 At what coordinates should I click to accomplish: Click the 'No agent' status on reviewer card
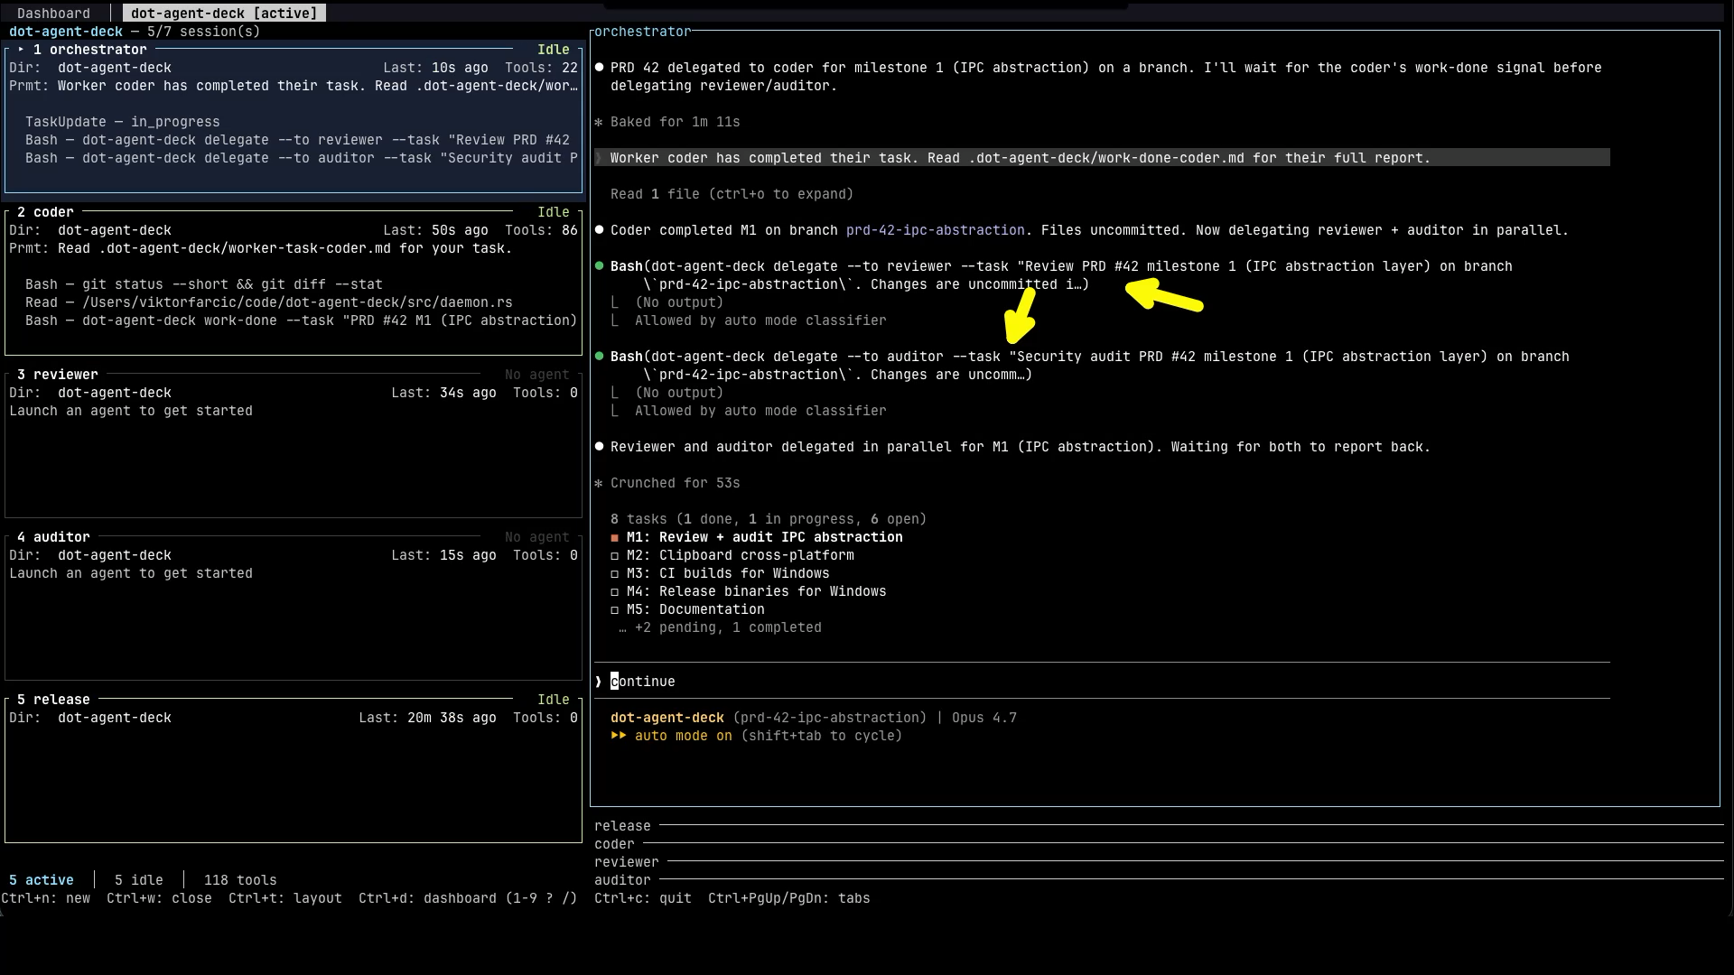coord(537,375)
